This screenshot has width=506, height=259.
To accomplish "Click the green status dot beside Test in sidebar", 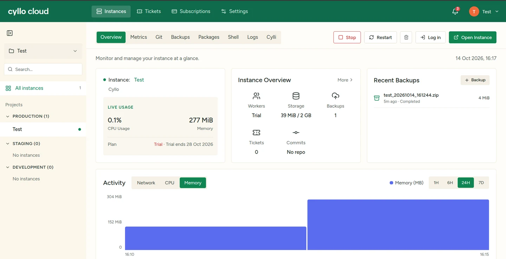I will (80, 129).
